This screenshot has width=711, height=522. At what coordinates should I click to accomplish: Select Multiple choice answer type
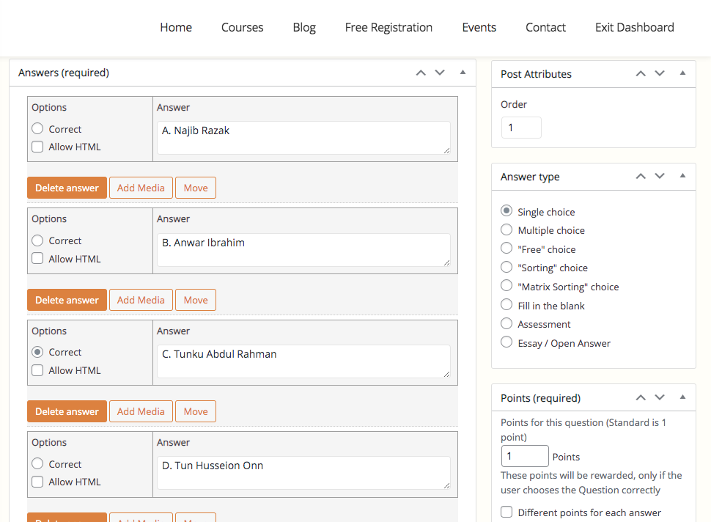tap(506, 230)
